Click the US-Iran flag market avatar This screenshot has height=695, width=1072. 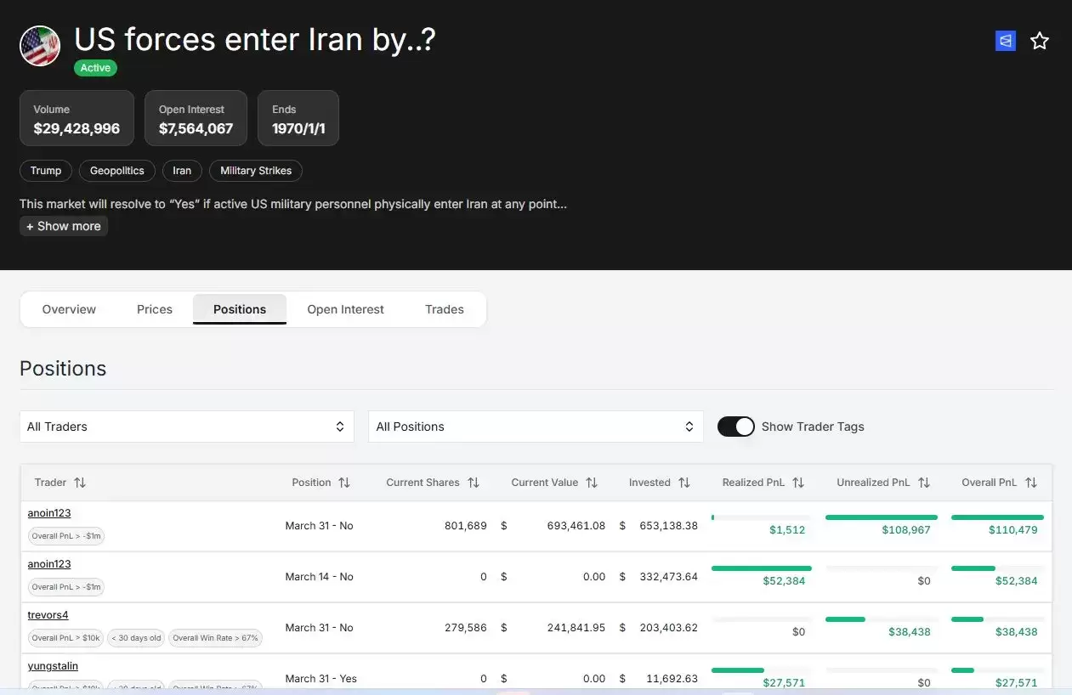point(40,46)
